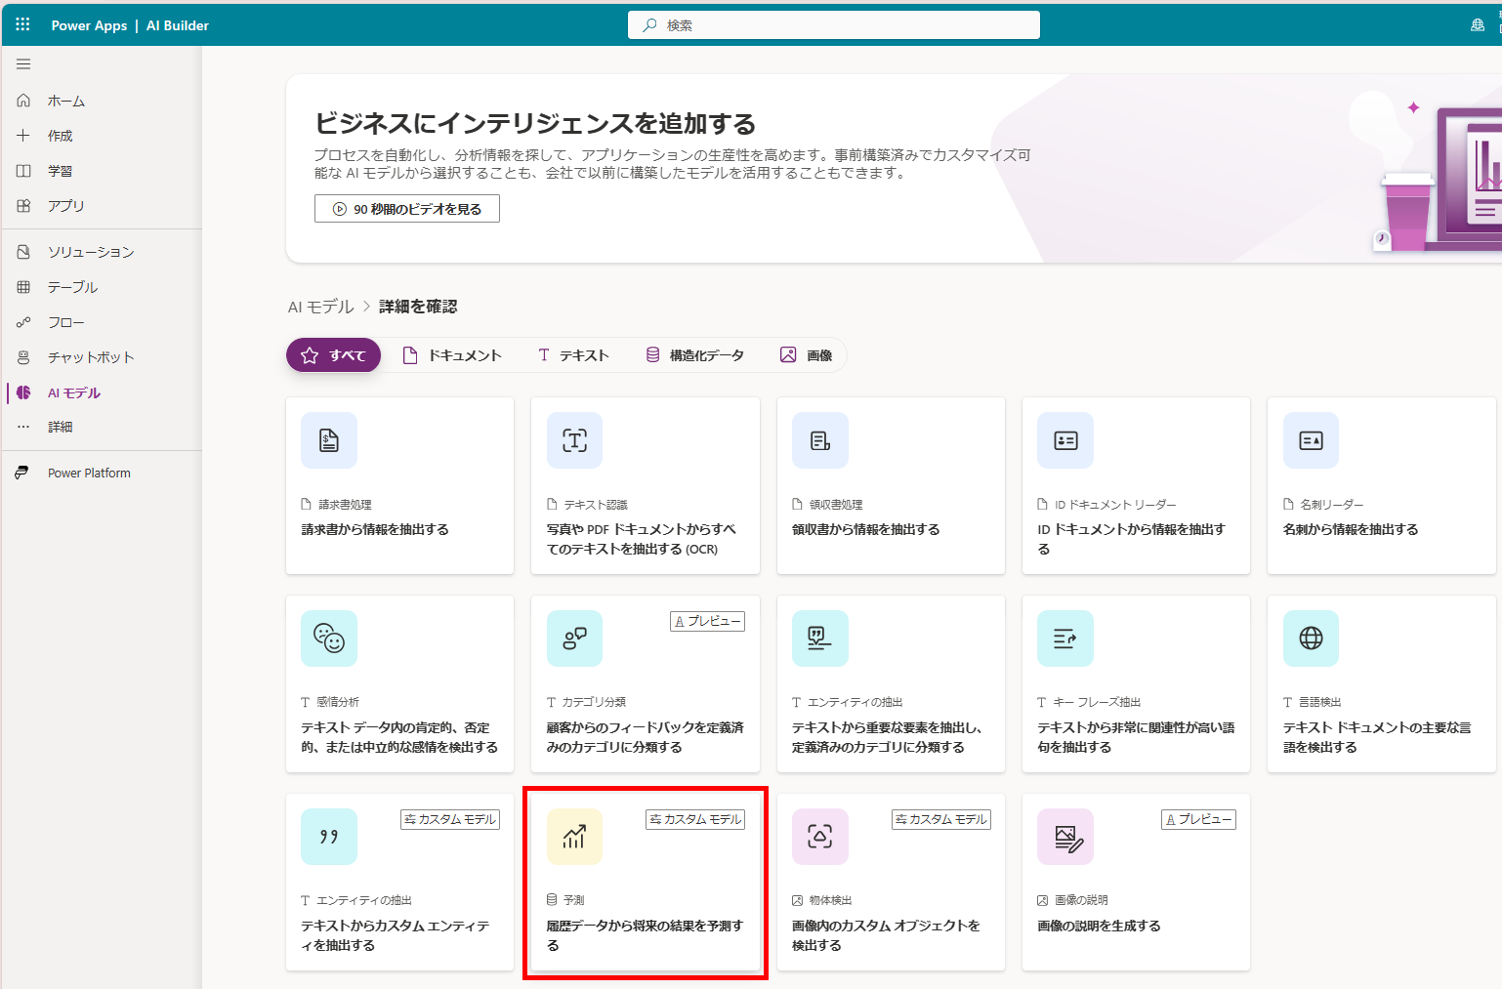1502x989 pixels.
Task: Click the Power Platform icon in sidebar
Action: pyautogui.click(x=21, y=473)
